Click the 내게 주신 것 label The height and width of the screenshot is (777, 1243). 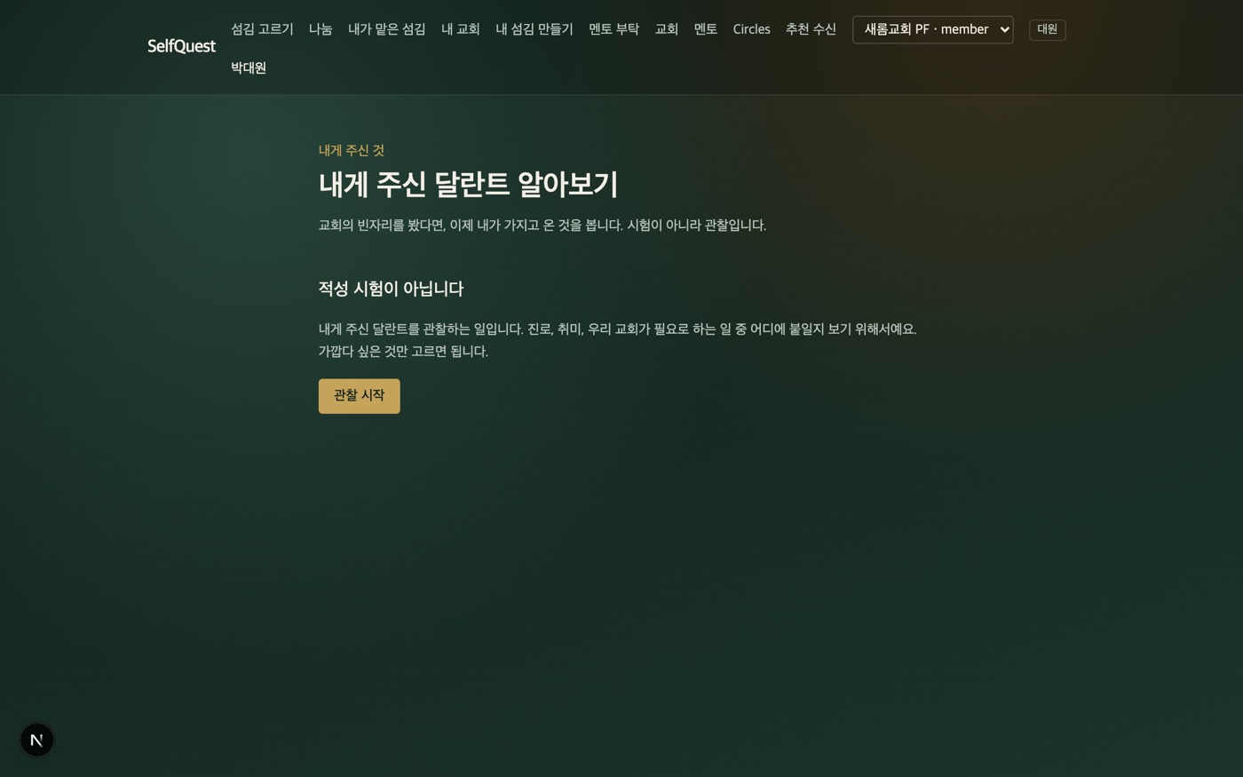(352, 151)
